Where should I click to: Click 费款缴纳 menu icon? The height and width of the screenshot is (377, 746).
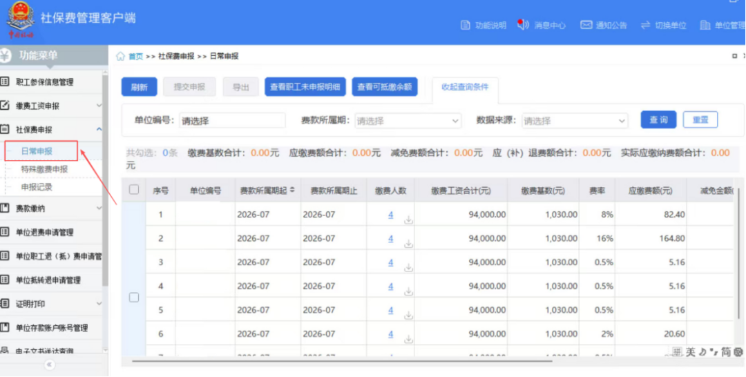click(x=5, y=208)
